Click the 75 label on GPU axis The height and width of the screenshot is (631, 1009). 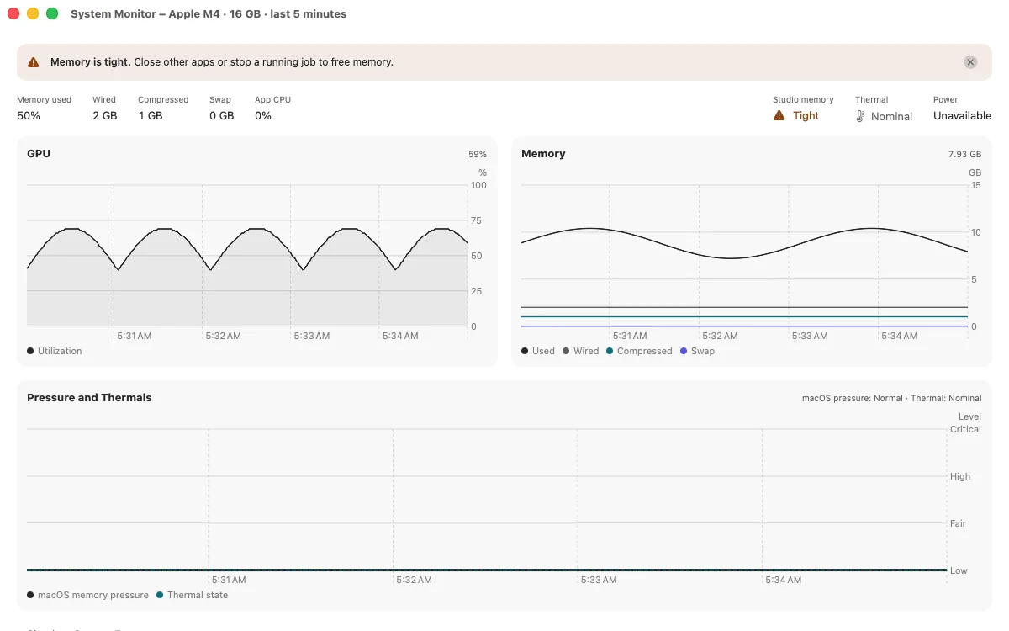[476, 220]
